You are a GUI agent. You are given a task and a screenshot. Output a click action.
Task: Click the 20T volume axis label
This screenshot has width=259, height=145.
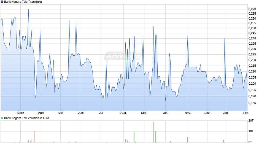251,120
